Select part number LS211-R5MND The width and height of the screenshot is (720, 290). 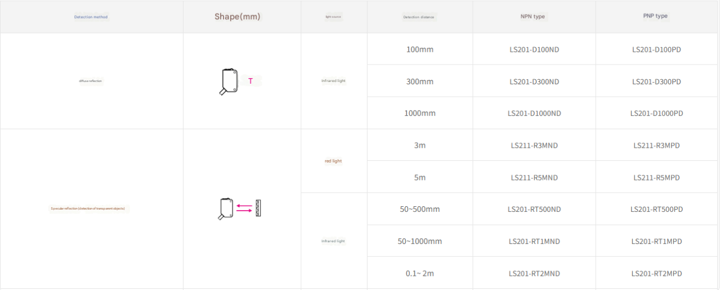(534, 178)
